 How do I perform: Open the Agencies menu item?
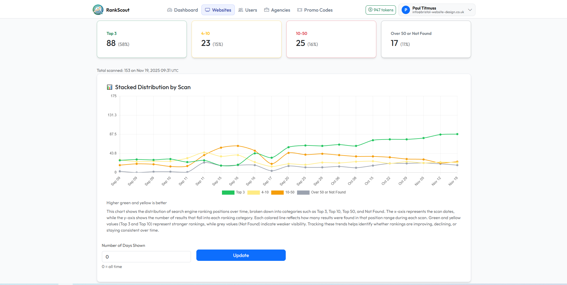pyautogui.click(x=280, y=10)
